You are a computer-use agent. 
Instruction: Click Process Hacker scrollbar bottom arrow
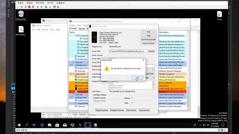(188, 109)
